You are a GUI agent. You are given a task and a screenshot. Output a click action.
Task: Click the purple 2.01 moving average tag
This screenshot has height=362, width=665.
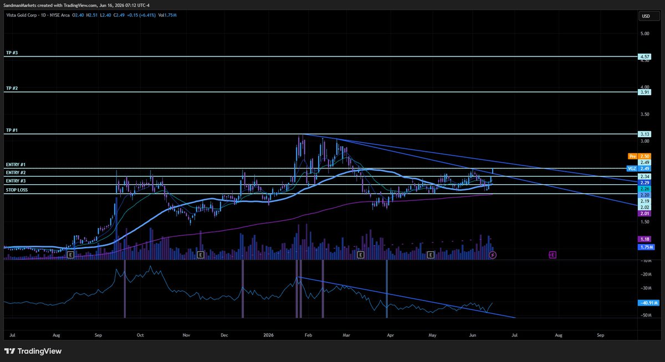pyautogui.click(x=644, y=213)
